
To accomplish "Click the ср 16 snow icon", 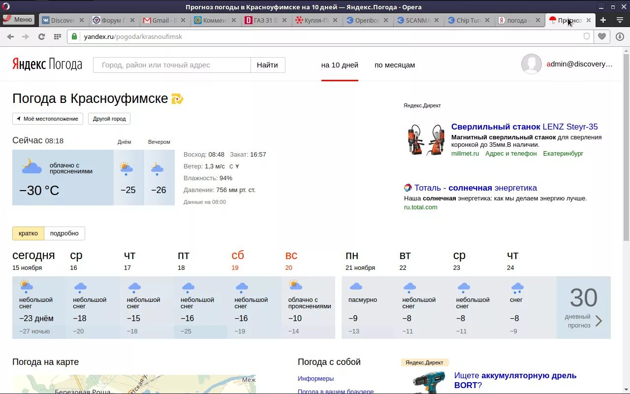I will tap(80, 287).
